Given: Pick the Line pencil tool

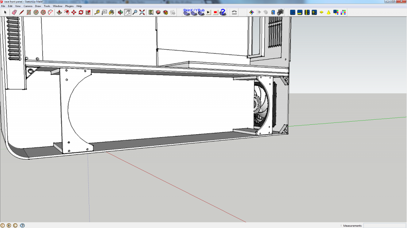Looking at the screenshot, I should (21, 12).
